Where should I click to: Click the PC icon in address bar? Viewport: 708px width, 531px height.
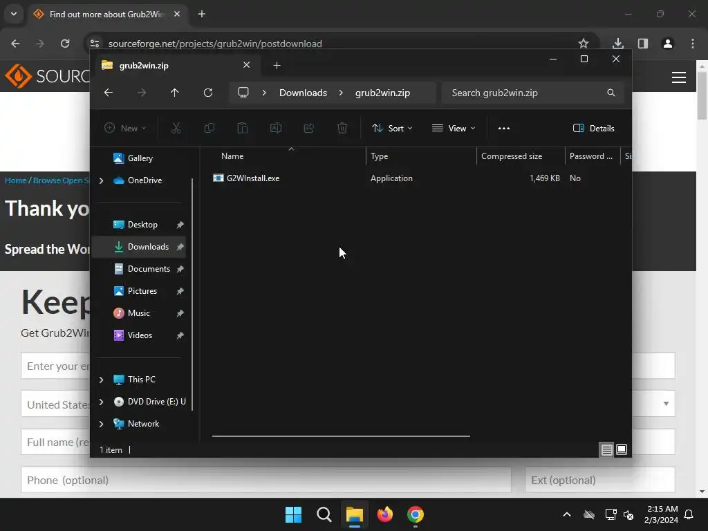(243, 93)
